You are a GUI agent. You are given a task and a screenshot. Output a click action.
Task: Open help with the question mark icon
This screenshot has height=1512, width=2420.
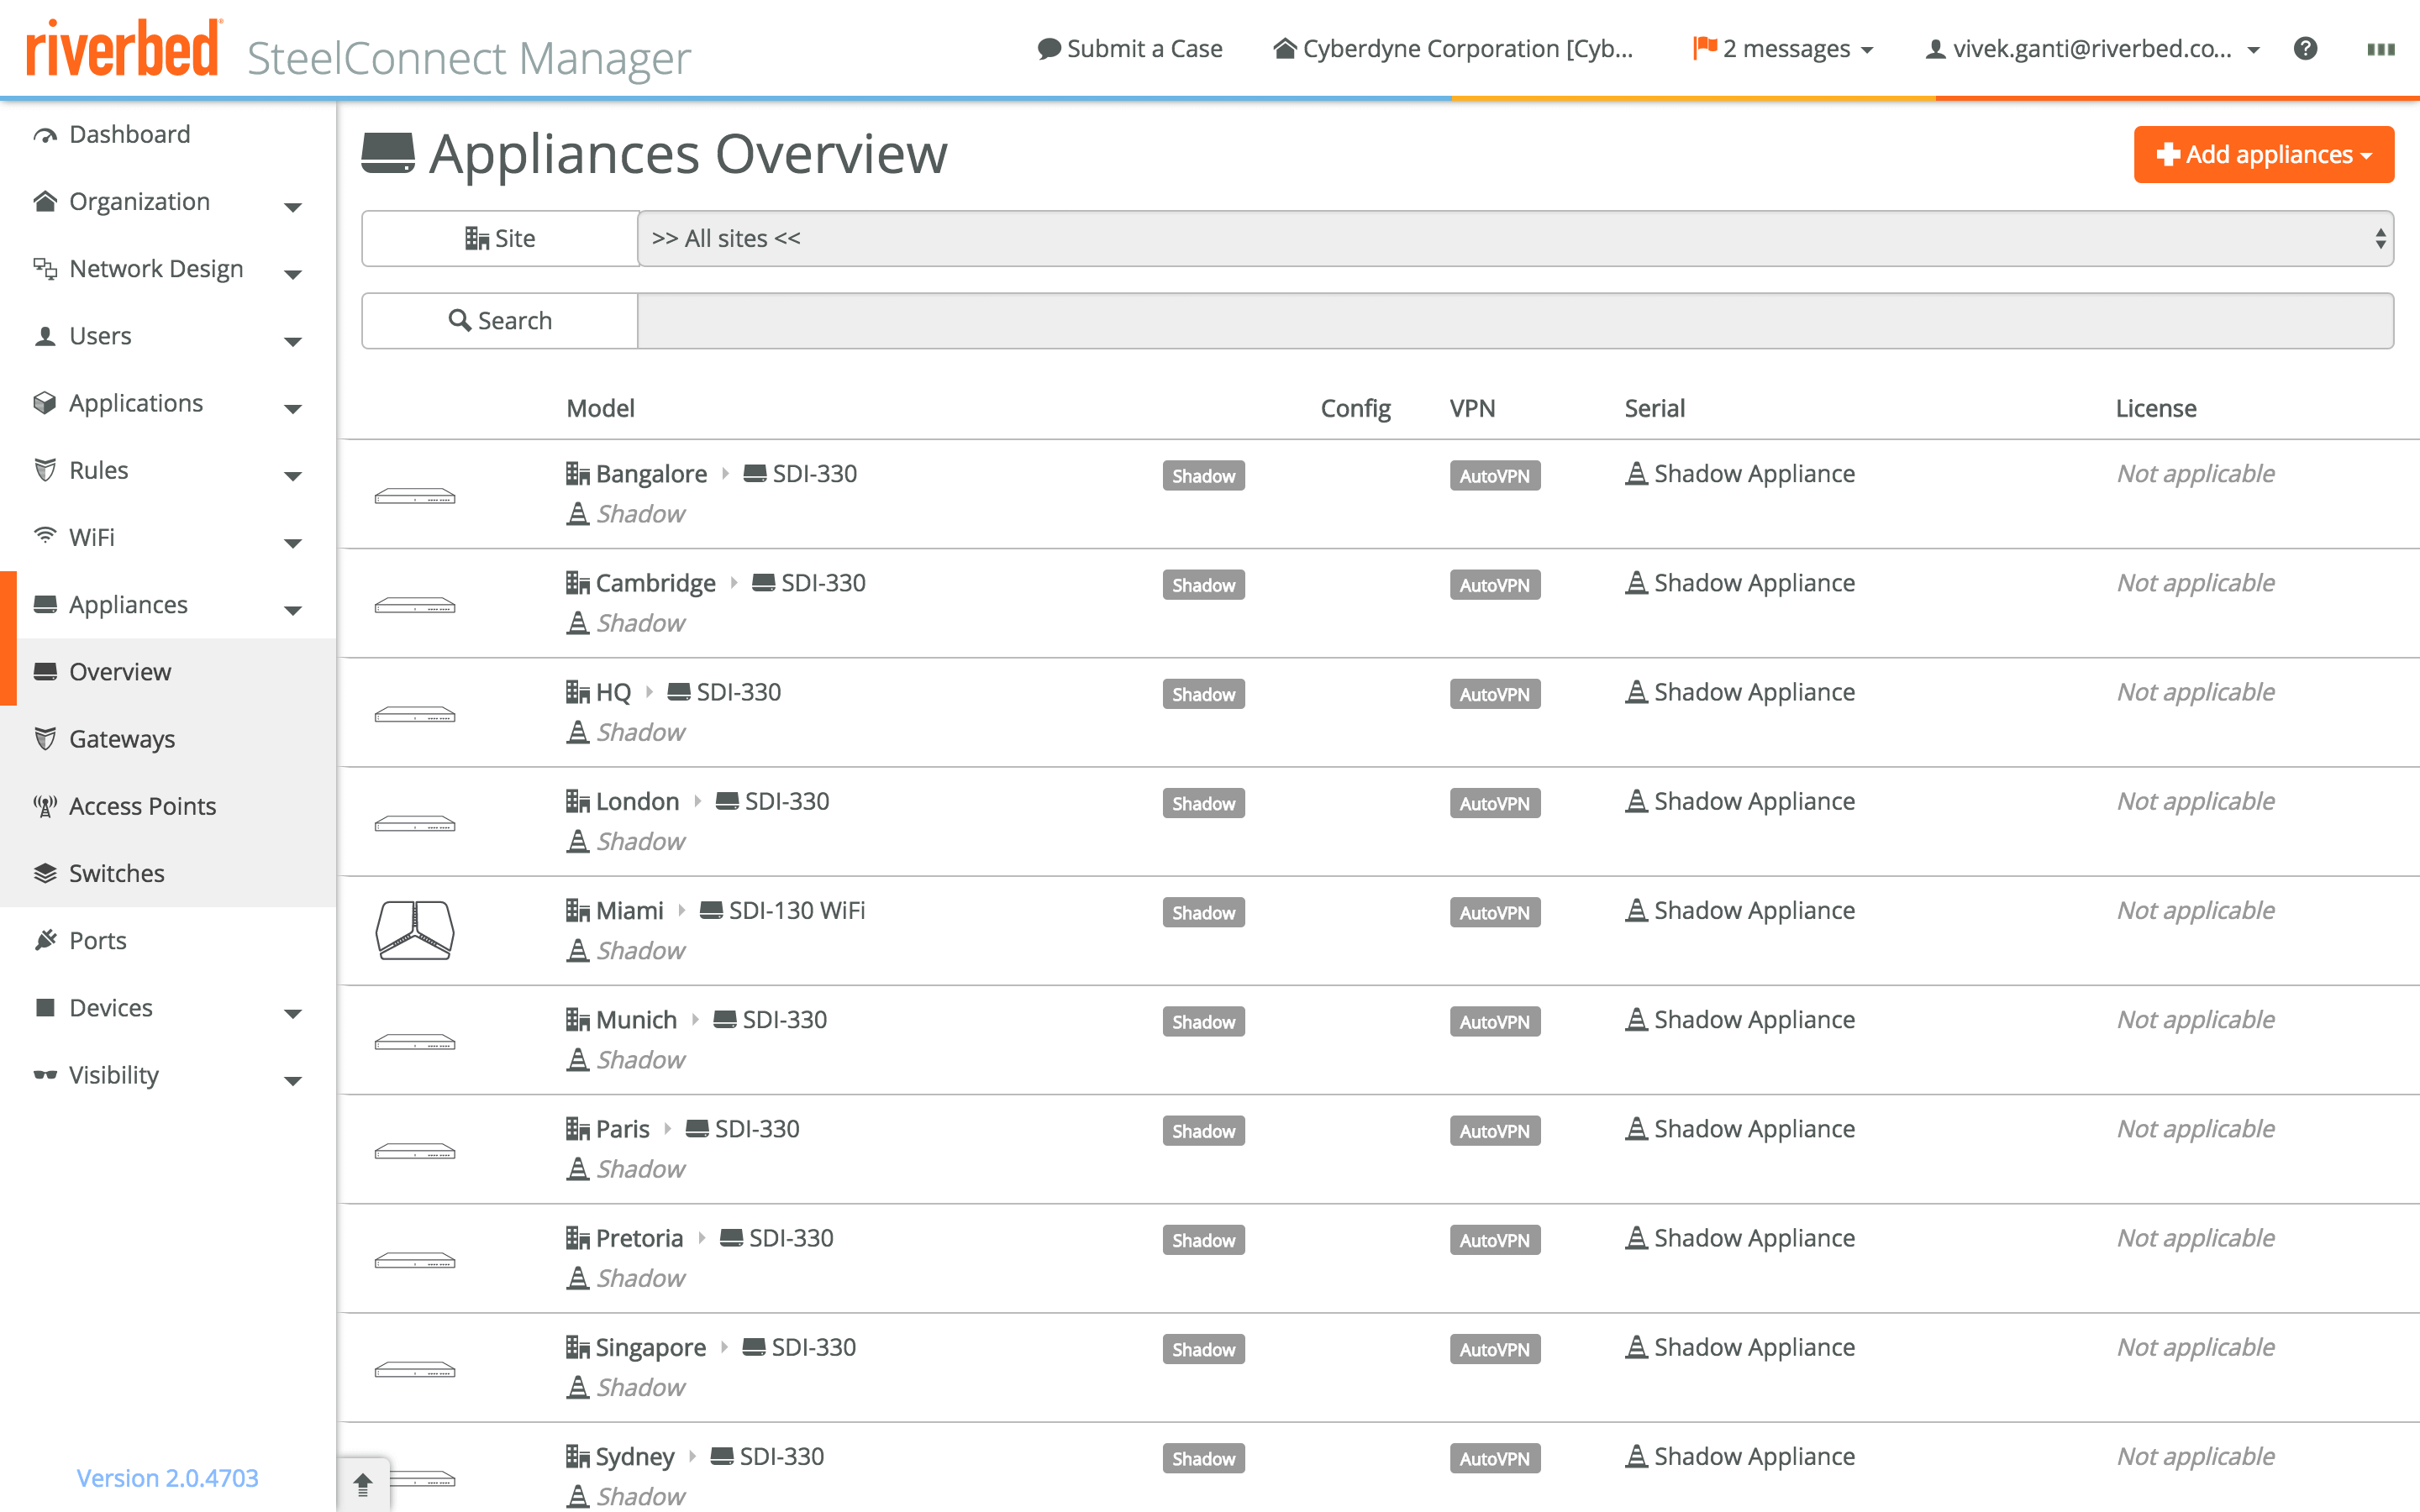pos(2306,48)
